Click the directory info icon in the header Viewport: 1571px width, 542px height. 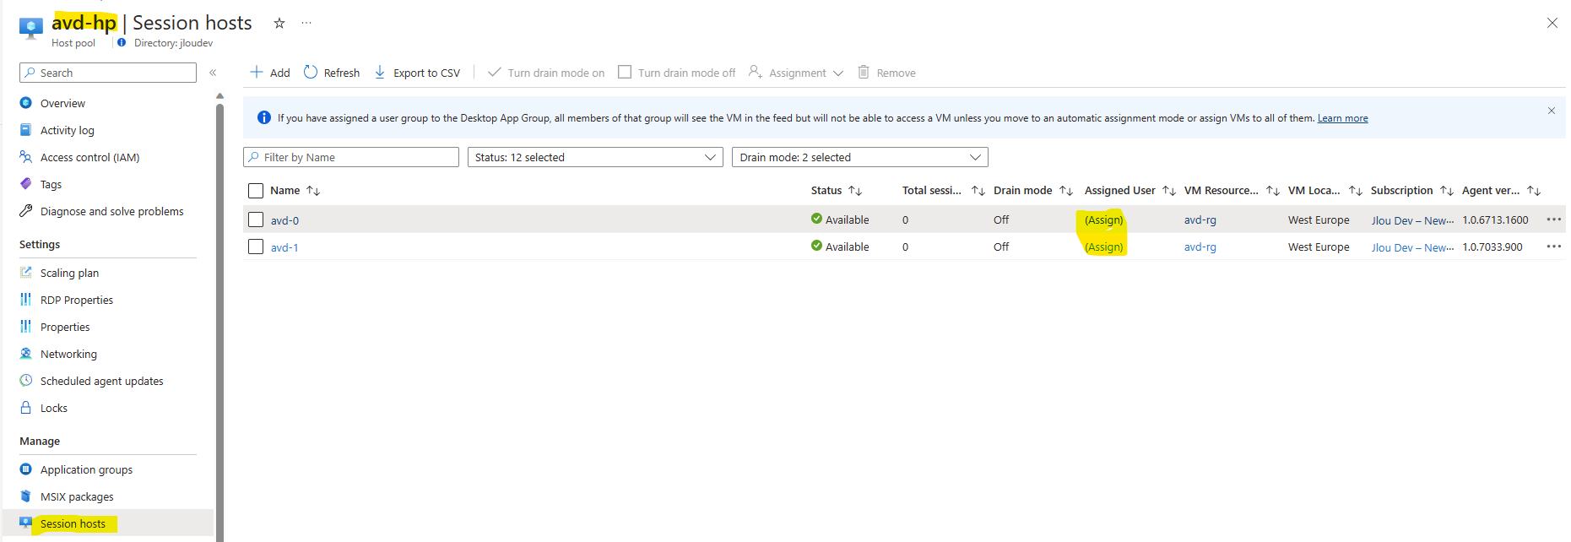122,42
